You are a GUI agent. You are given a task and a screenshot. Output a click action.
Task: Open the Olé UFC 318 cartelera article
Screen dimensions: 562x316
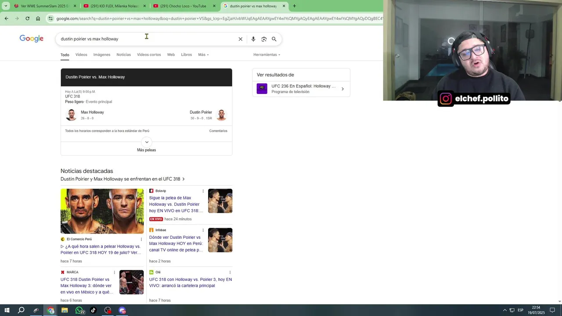pos(191,282)
